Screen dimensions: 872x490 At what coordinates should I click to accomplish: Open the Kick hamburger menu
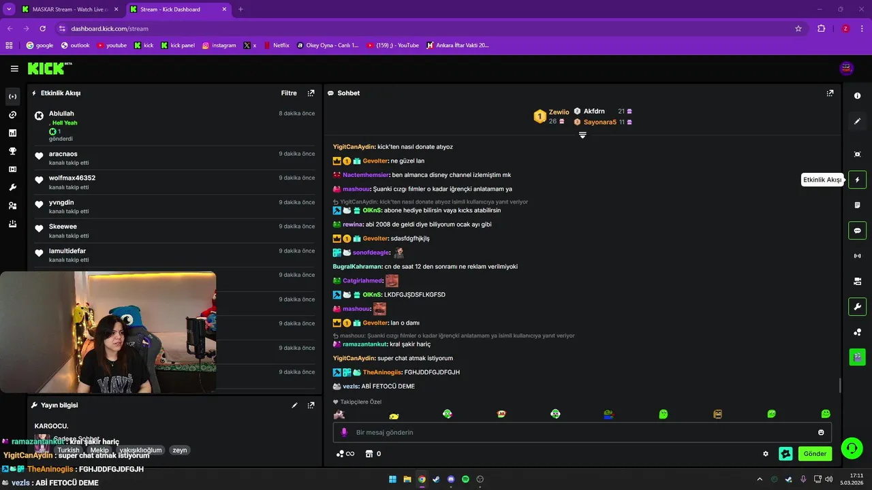tap(14, 69)
